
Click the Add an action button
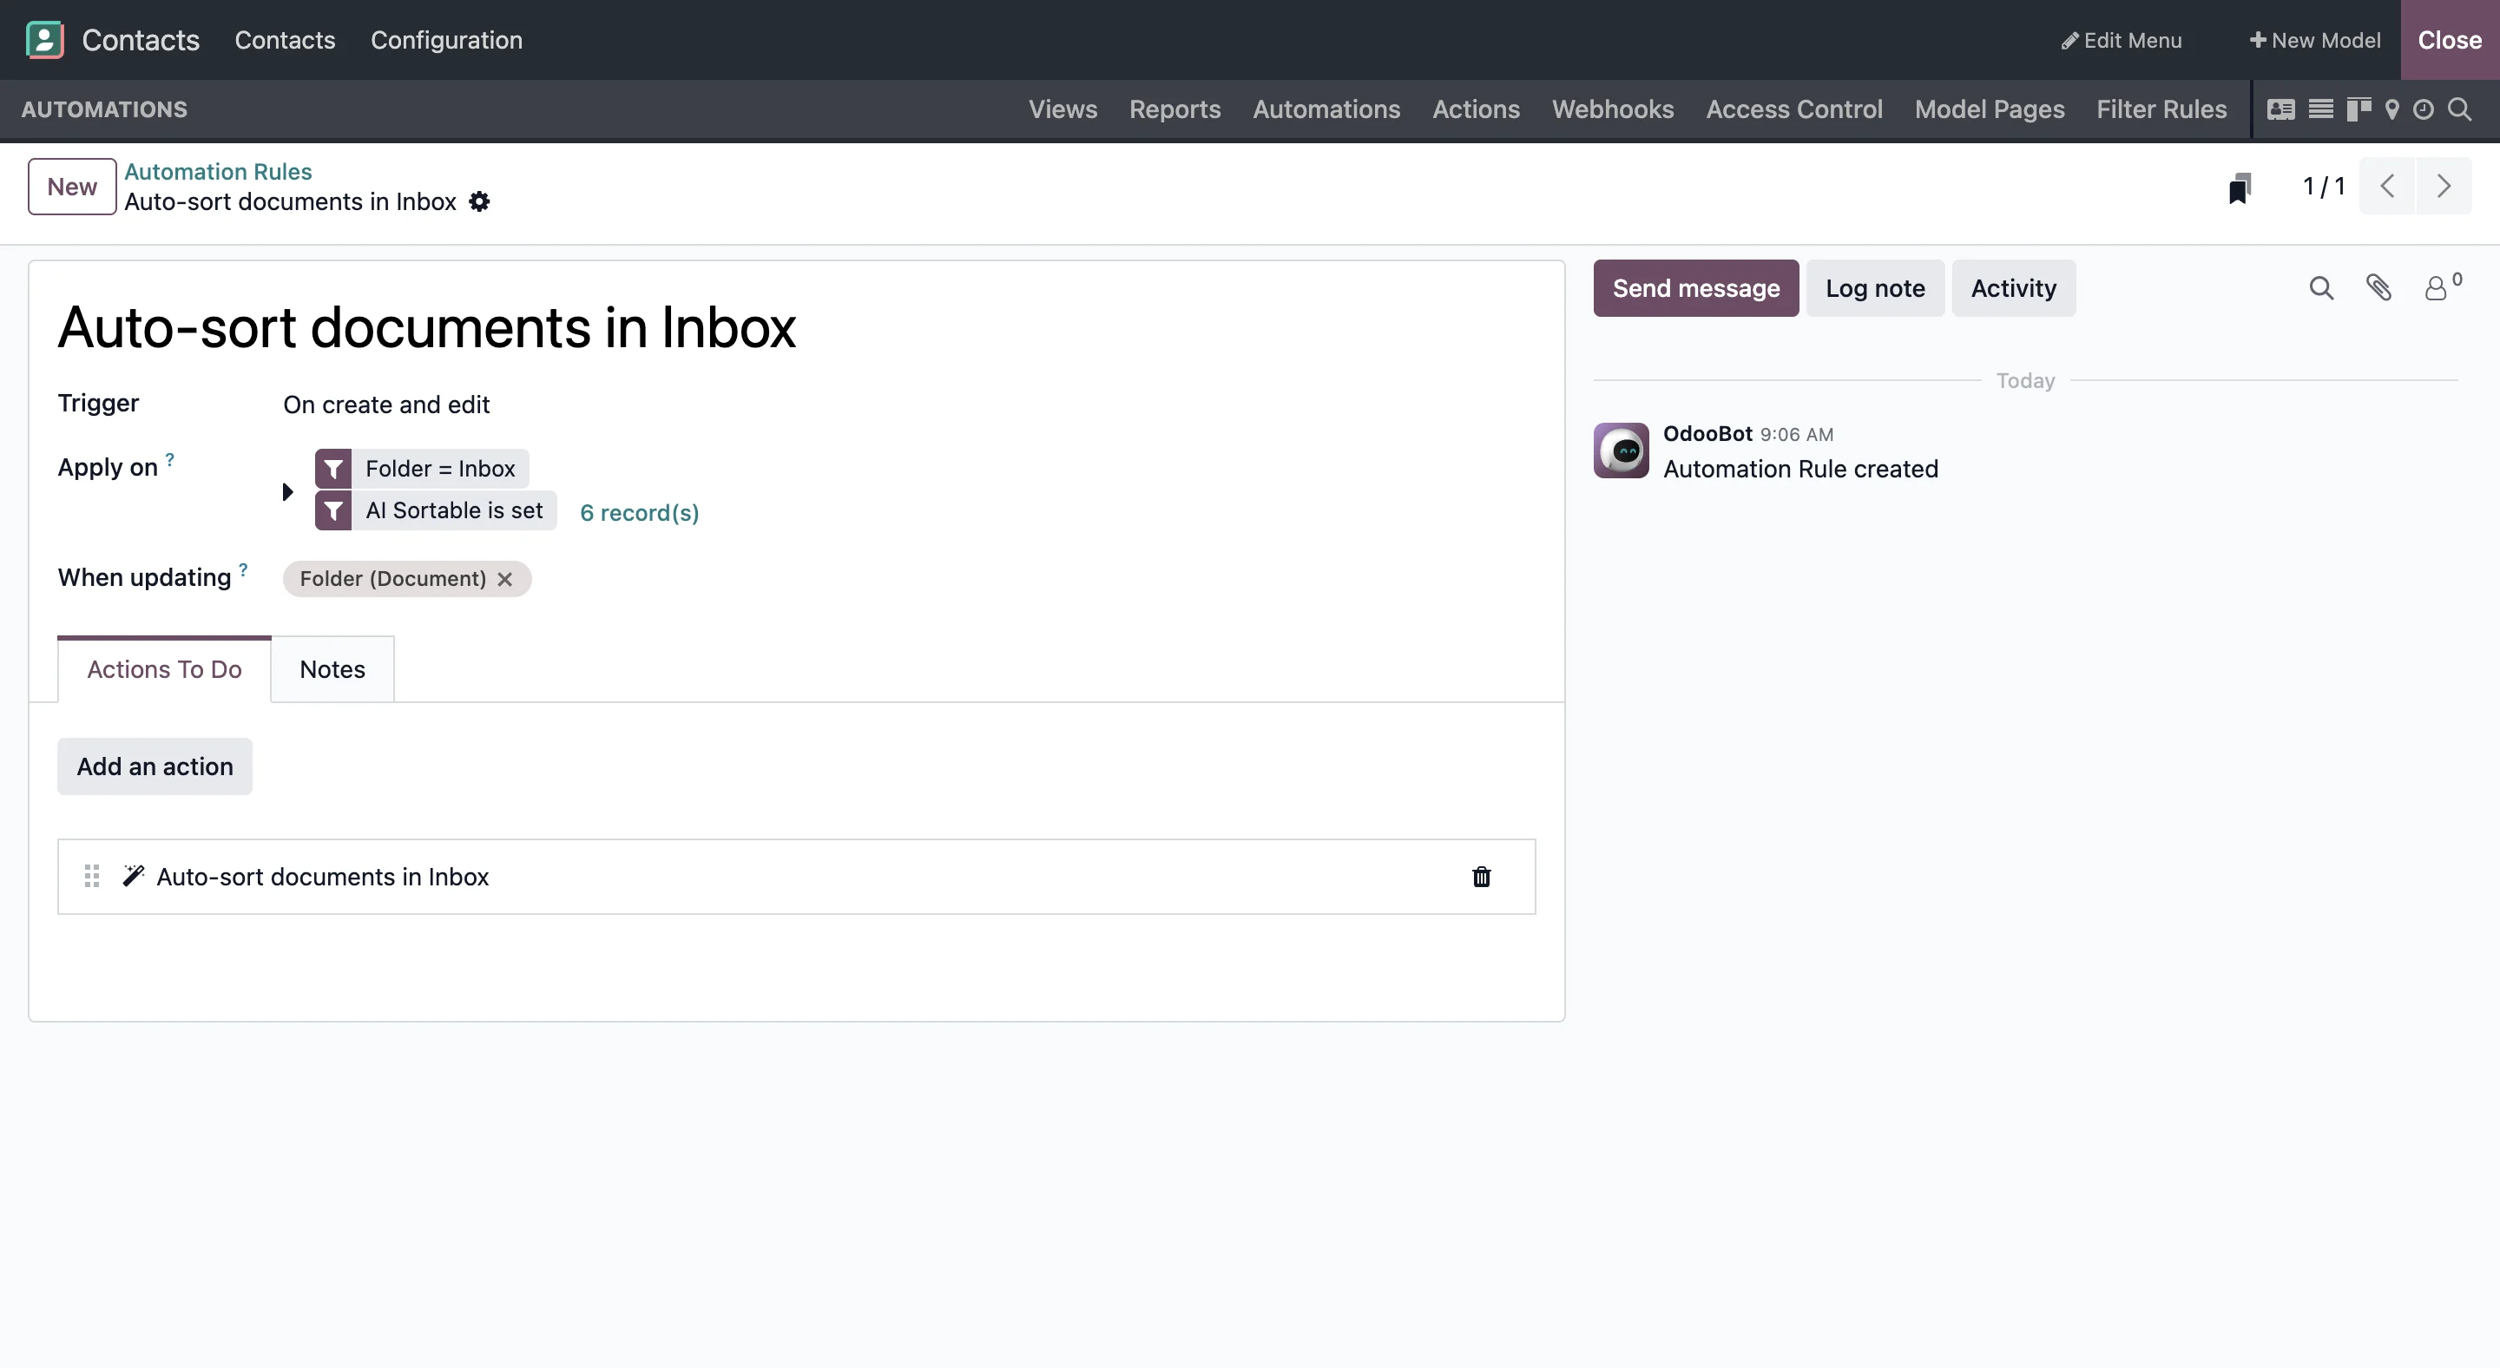tap(155, 766)
